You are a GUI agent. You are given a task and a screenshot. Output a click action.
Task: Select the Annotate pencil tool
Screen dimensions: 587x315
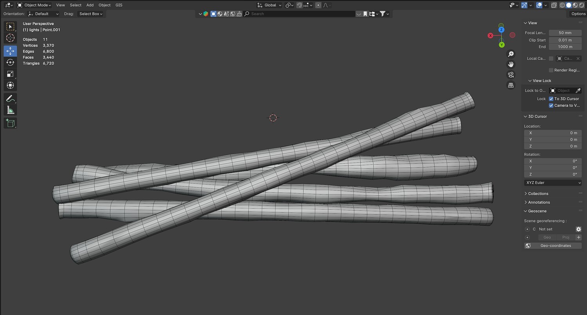tap(11, 98)
